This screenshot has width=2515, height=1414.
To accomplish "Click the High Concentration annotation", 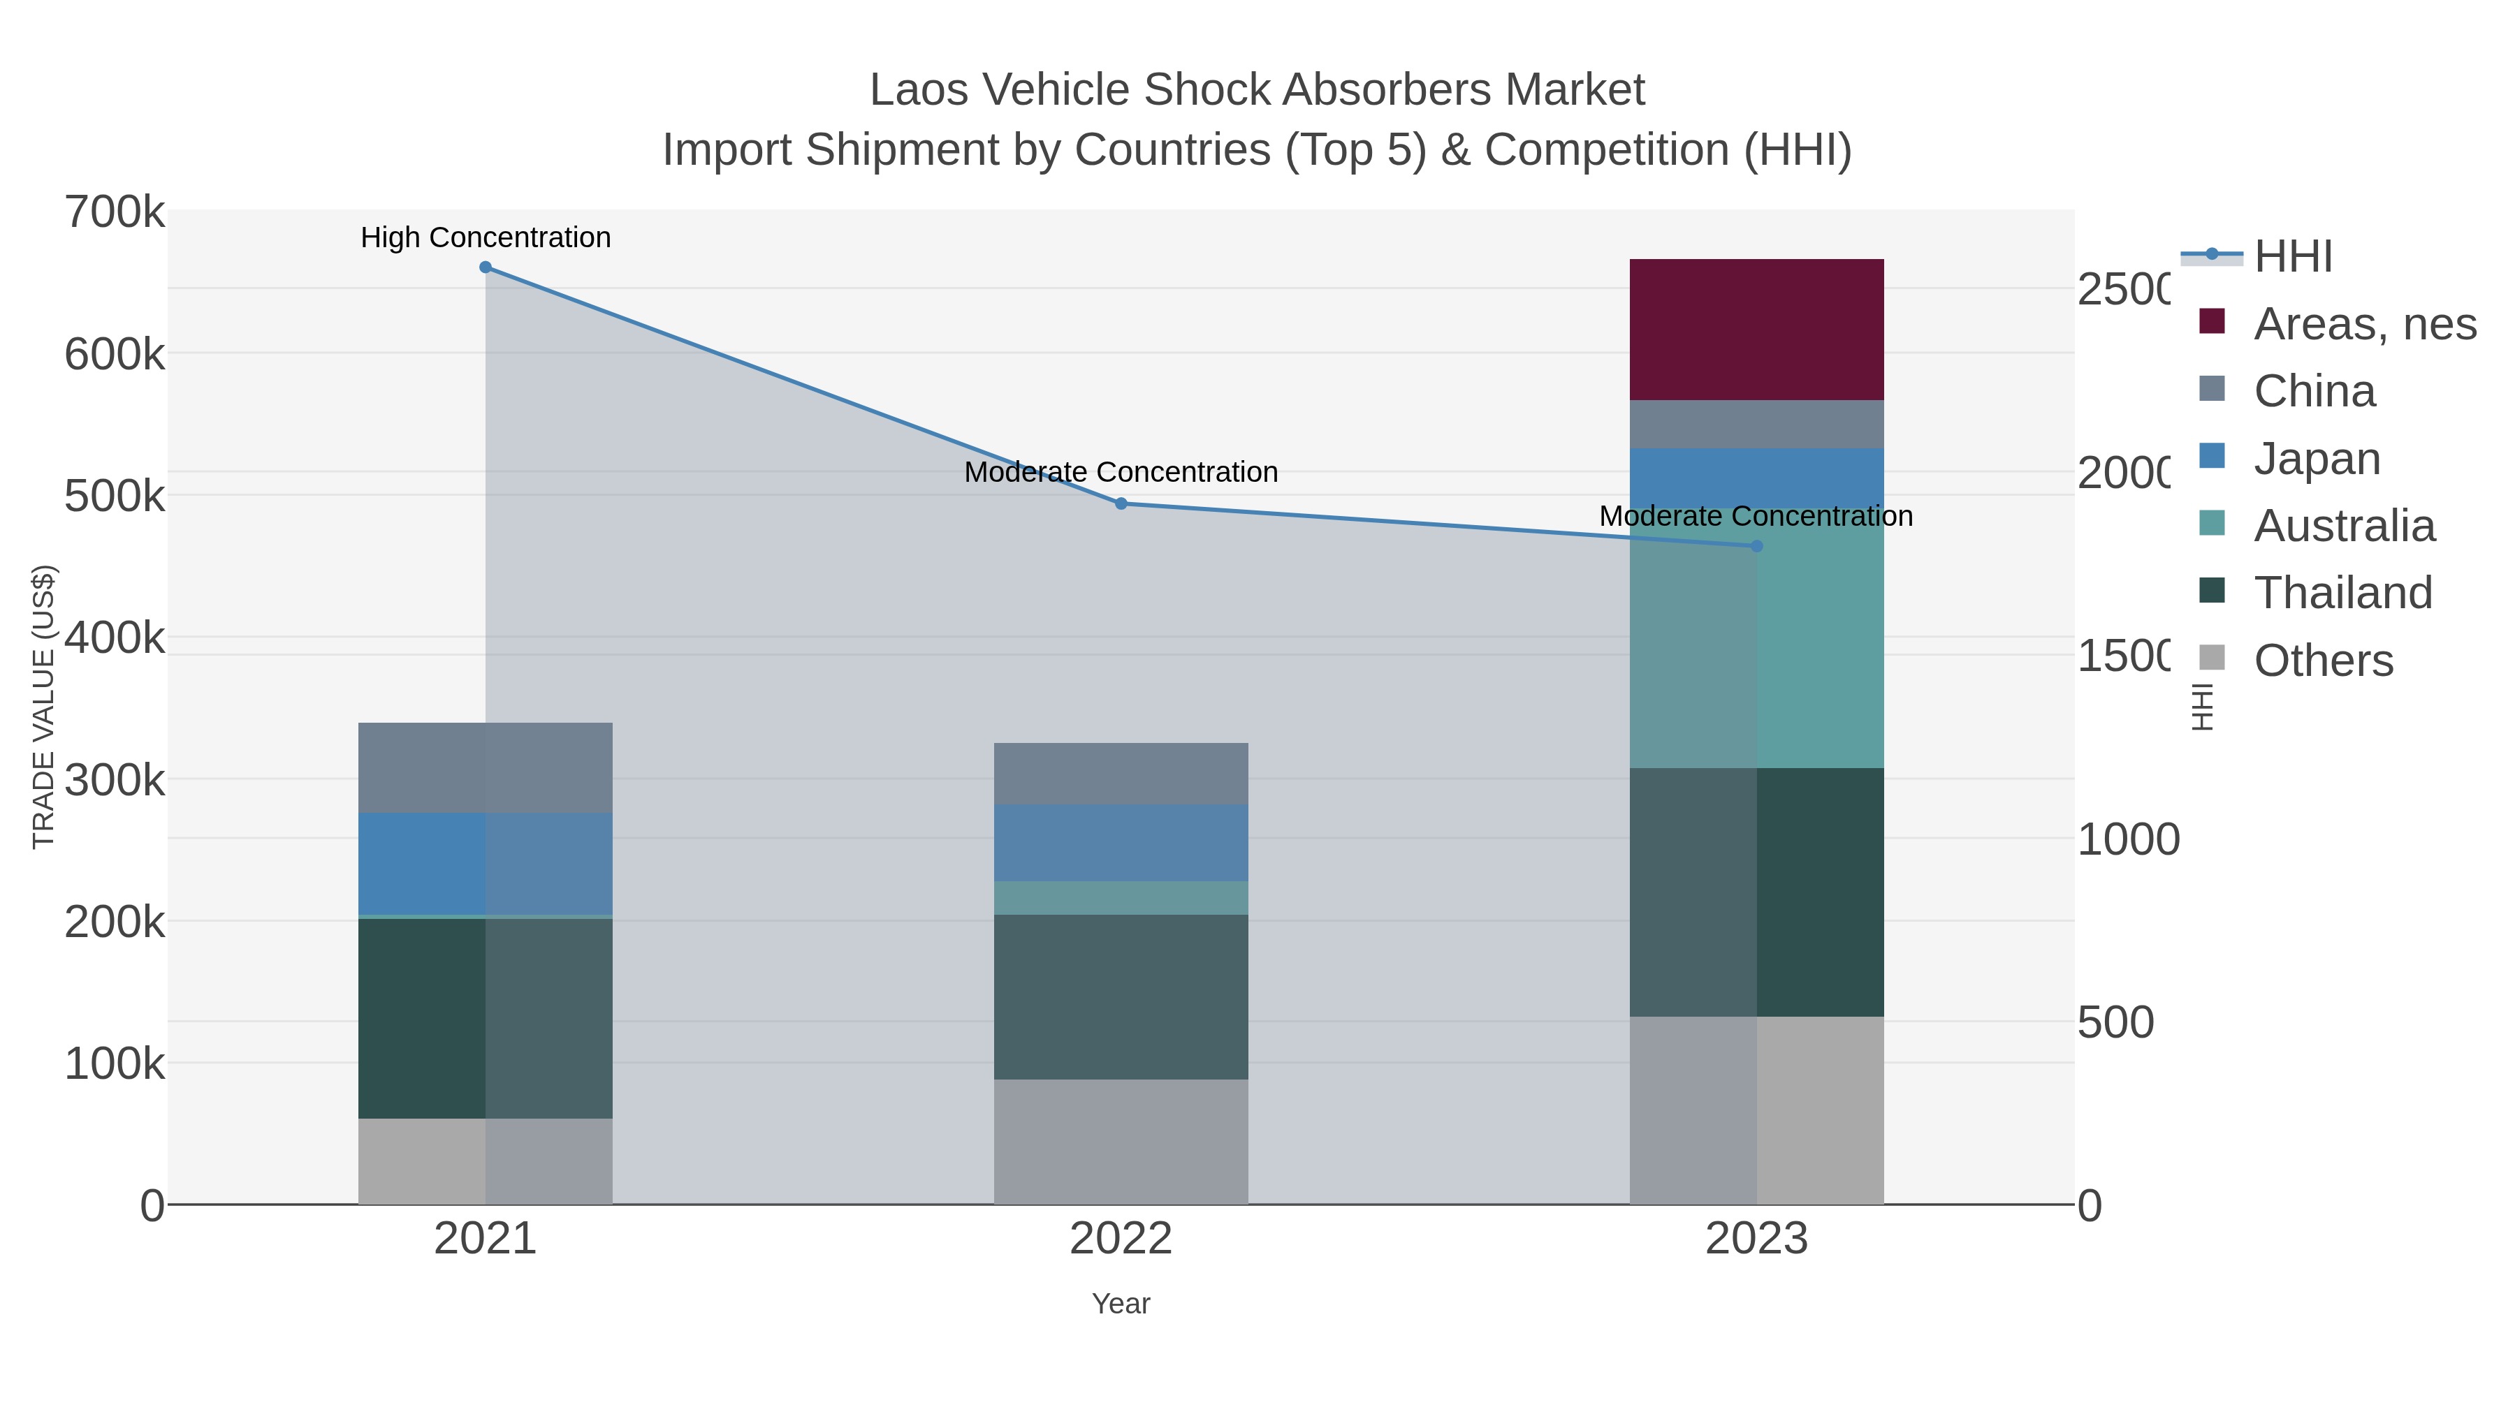I will point(486,237).
